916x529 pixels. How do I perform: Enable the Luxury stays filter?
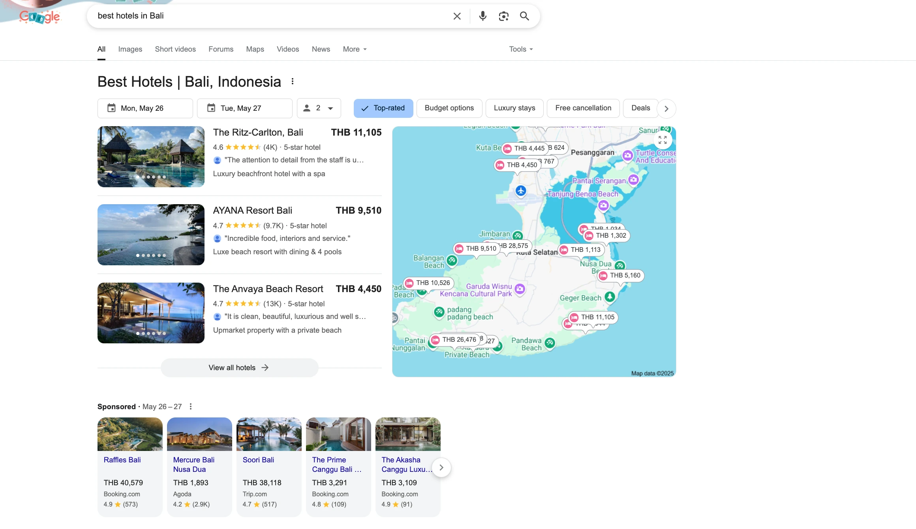click(514, 108)
